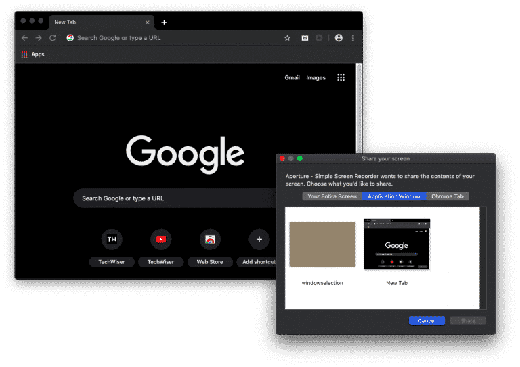Close the Share your screen dialog with red button
This screenshot has height=367, width=520.
pos(282,158)
